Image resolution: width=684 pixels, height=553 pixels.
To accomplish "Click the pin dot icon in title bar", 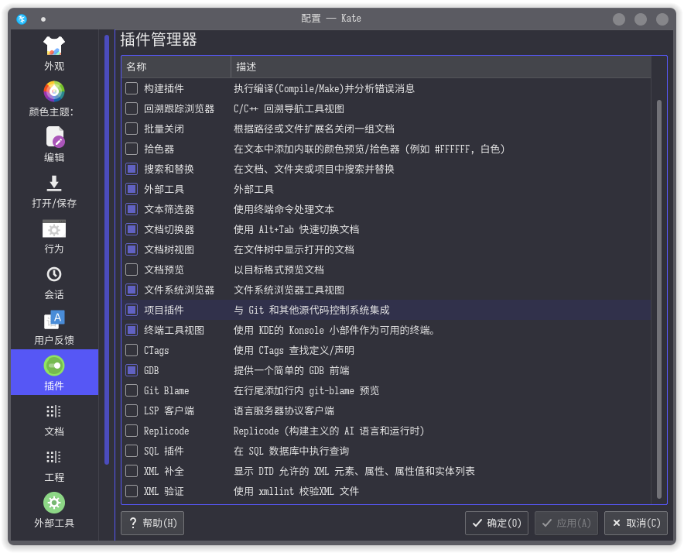I will pyautogui.click(x=43, y=19).
